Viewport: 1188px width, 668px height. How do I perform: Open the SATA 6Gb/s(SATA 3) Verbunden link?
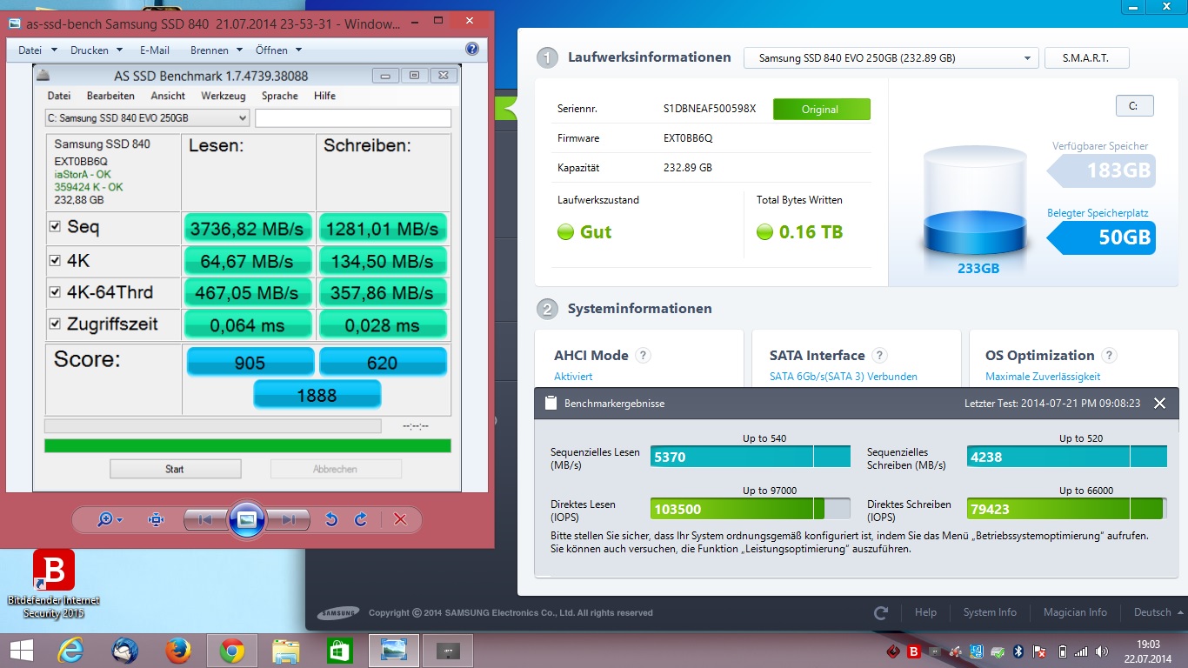coord(844,377)
